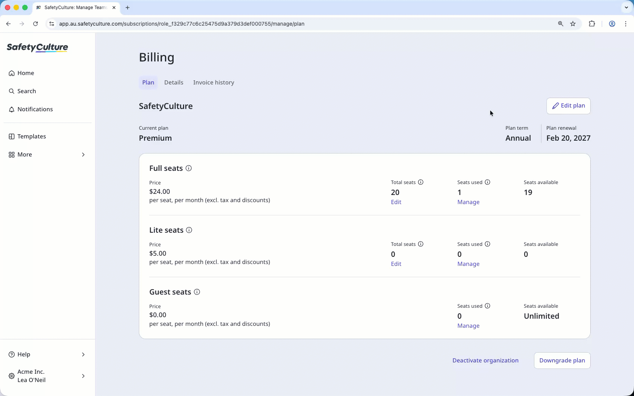The height and width of the screenshot is (396, 634).
Task: Open the Invoice history tab
Action: point(214,83)
